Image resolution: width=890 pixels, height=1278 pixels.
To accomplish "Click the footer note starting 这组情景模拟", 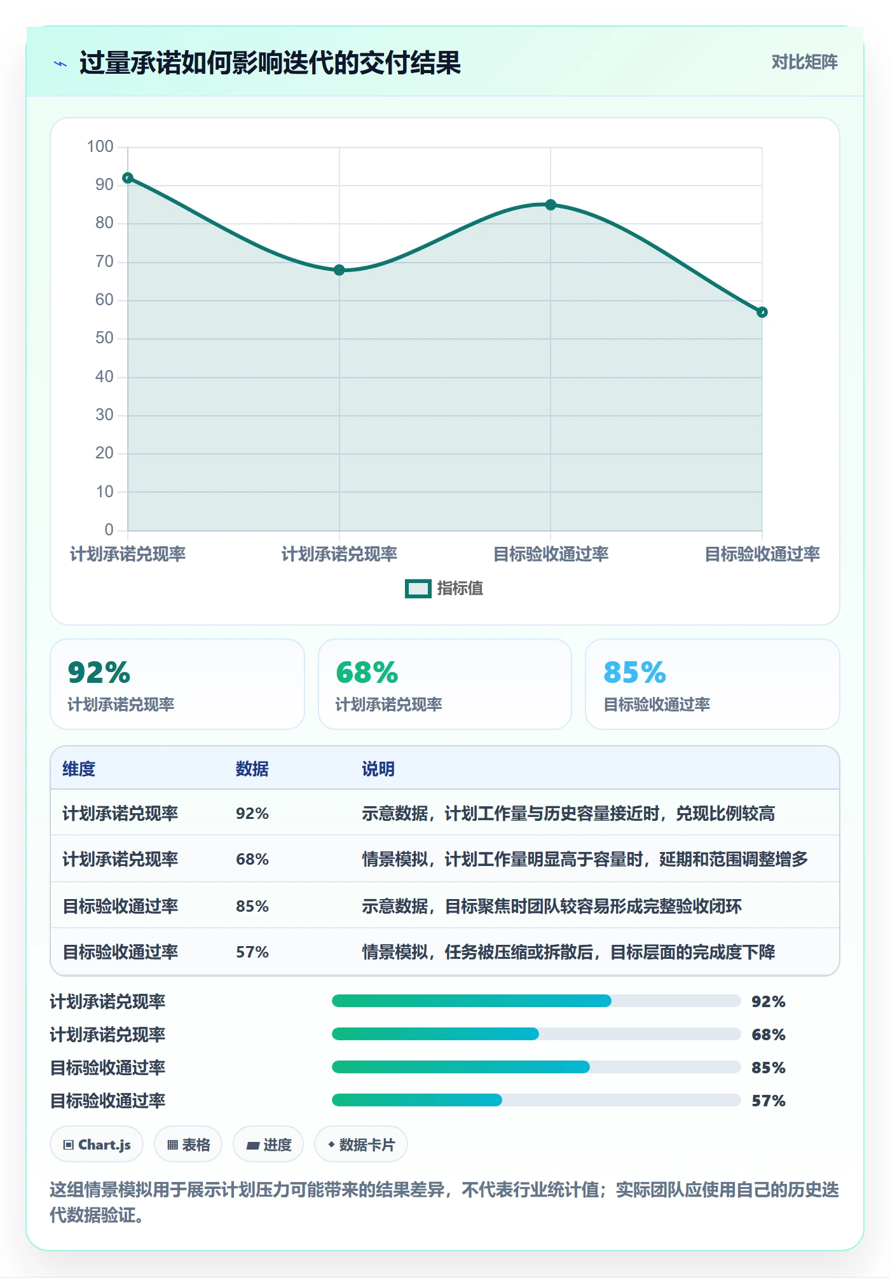I will point(445,1202).
